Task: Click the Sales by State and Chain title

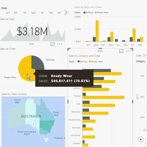Action: tap(88, 7)
